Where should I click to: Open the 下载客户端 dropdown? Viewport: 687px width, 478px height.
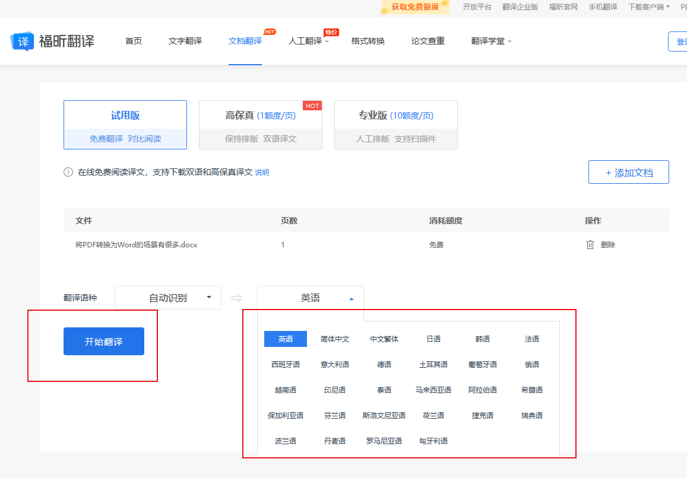[648, 7]
